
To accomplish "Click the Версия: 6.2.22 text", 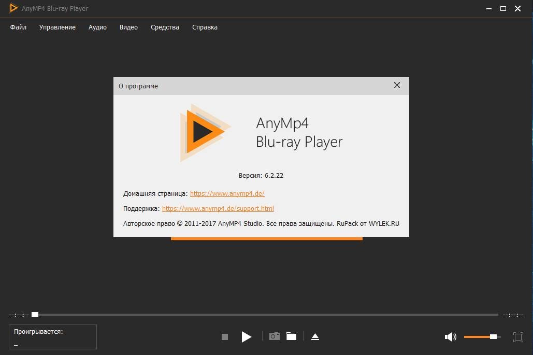I will [261, 176].
